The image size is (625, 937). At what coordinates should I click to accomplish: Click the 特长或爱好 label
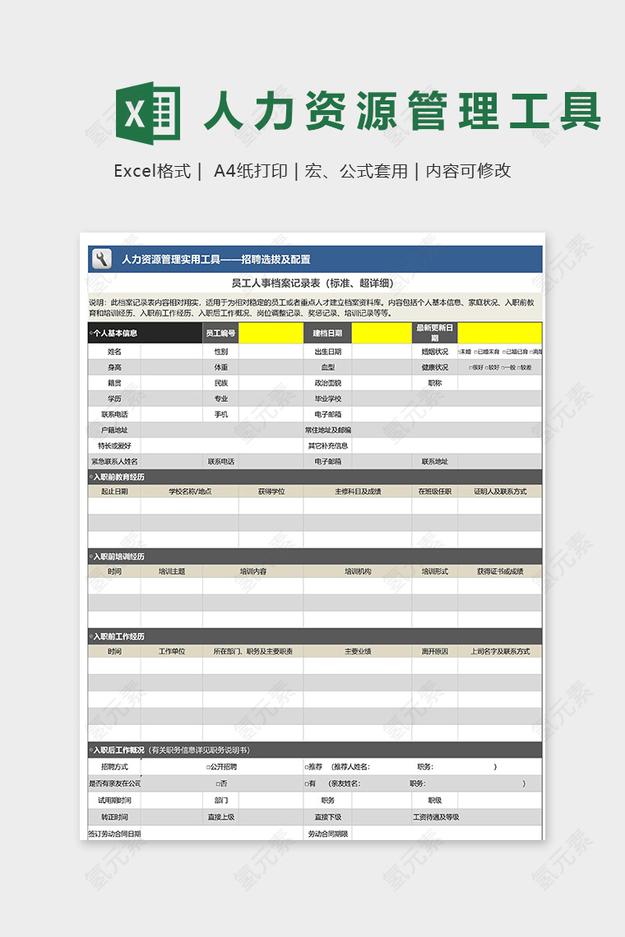114,445
